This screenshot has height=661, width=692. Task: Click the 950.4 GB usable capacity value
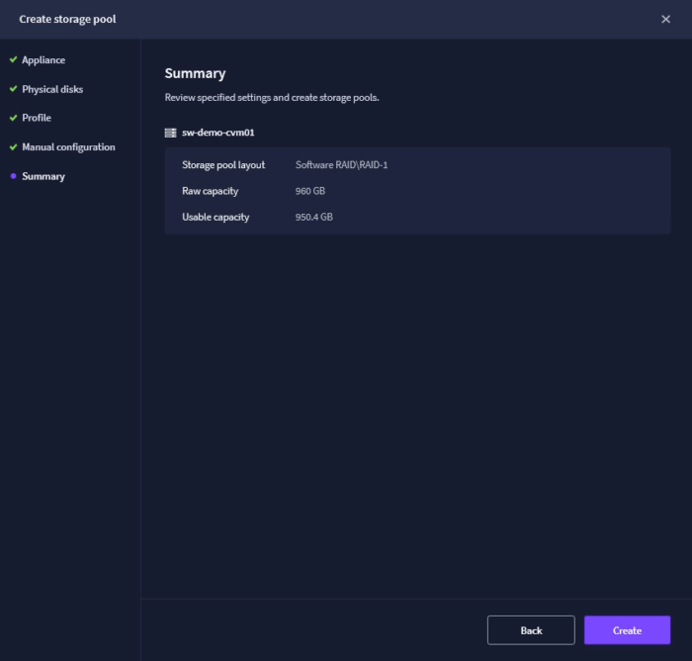[x=314, y=217]
